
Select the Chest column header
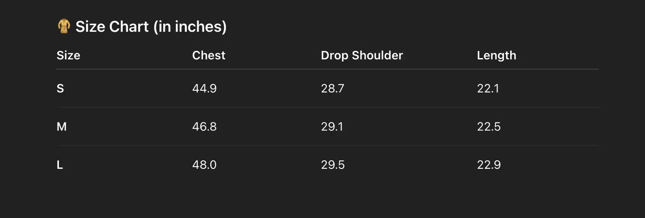(208, 55)
